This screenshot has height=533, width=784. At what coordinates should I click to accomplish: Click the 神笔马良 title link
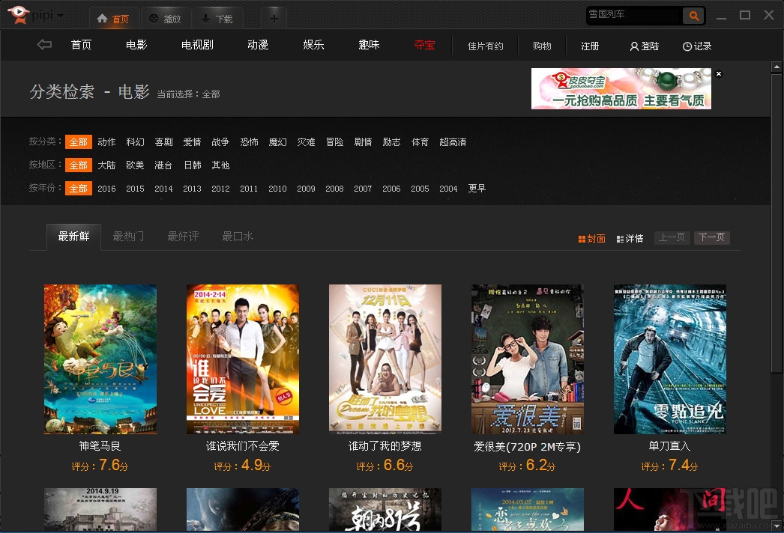[x=100, y=446]
